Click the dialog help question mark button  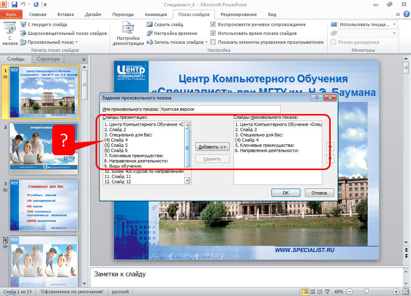pyautogui.click(x=317, y=97)
